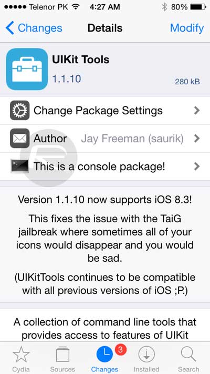Expand Change Package Settings chevron
This screenshot has height=374, width=210.
(197, 111)
